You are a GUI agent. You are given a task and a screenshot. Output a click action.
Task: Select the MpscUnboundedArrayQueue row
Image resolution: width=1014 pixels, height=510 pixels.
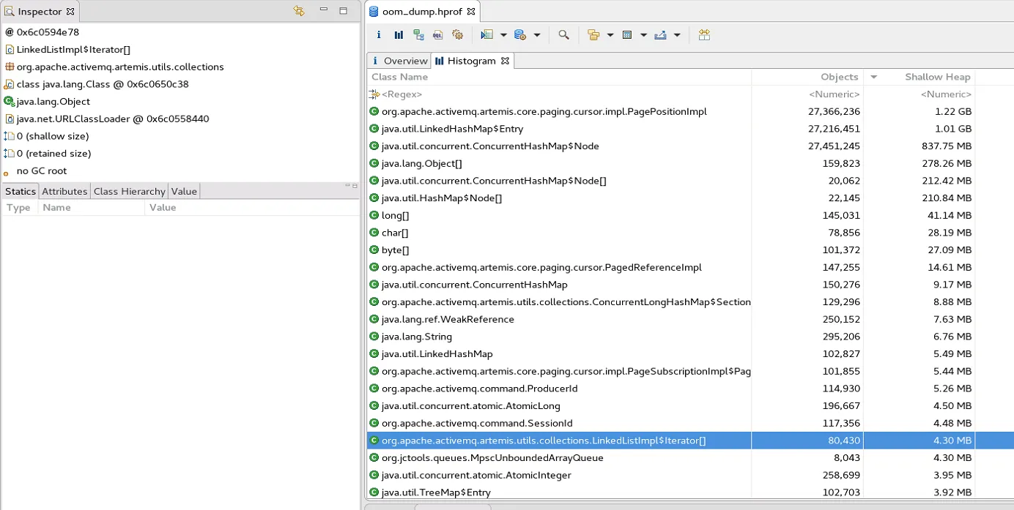690,458
